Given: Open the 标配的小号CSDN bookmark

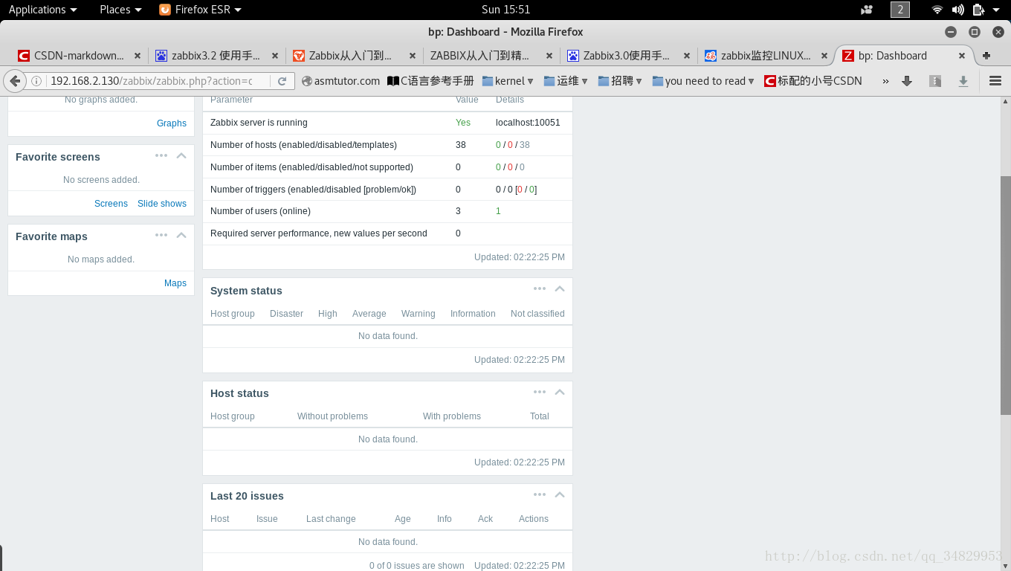Looking at the screenshot, I should pyautogui.click(x=813, y=81).
